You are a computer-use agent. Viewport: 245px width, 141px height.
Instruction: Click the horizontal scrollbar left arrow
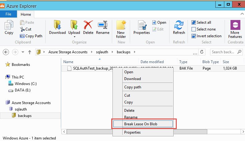click(64, 132)
